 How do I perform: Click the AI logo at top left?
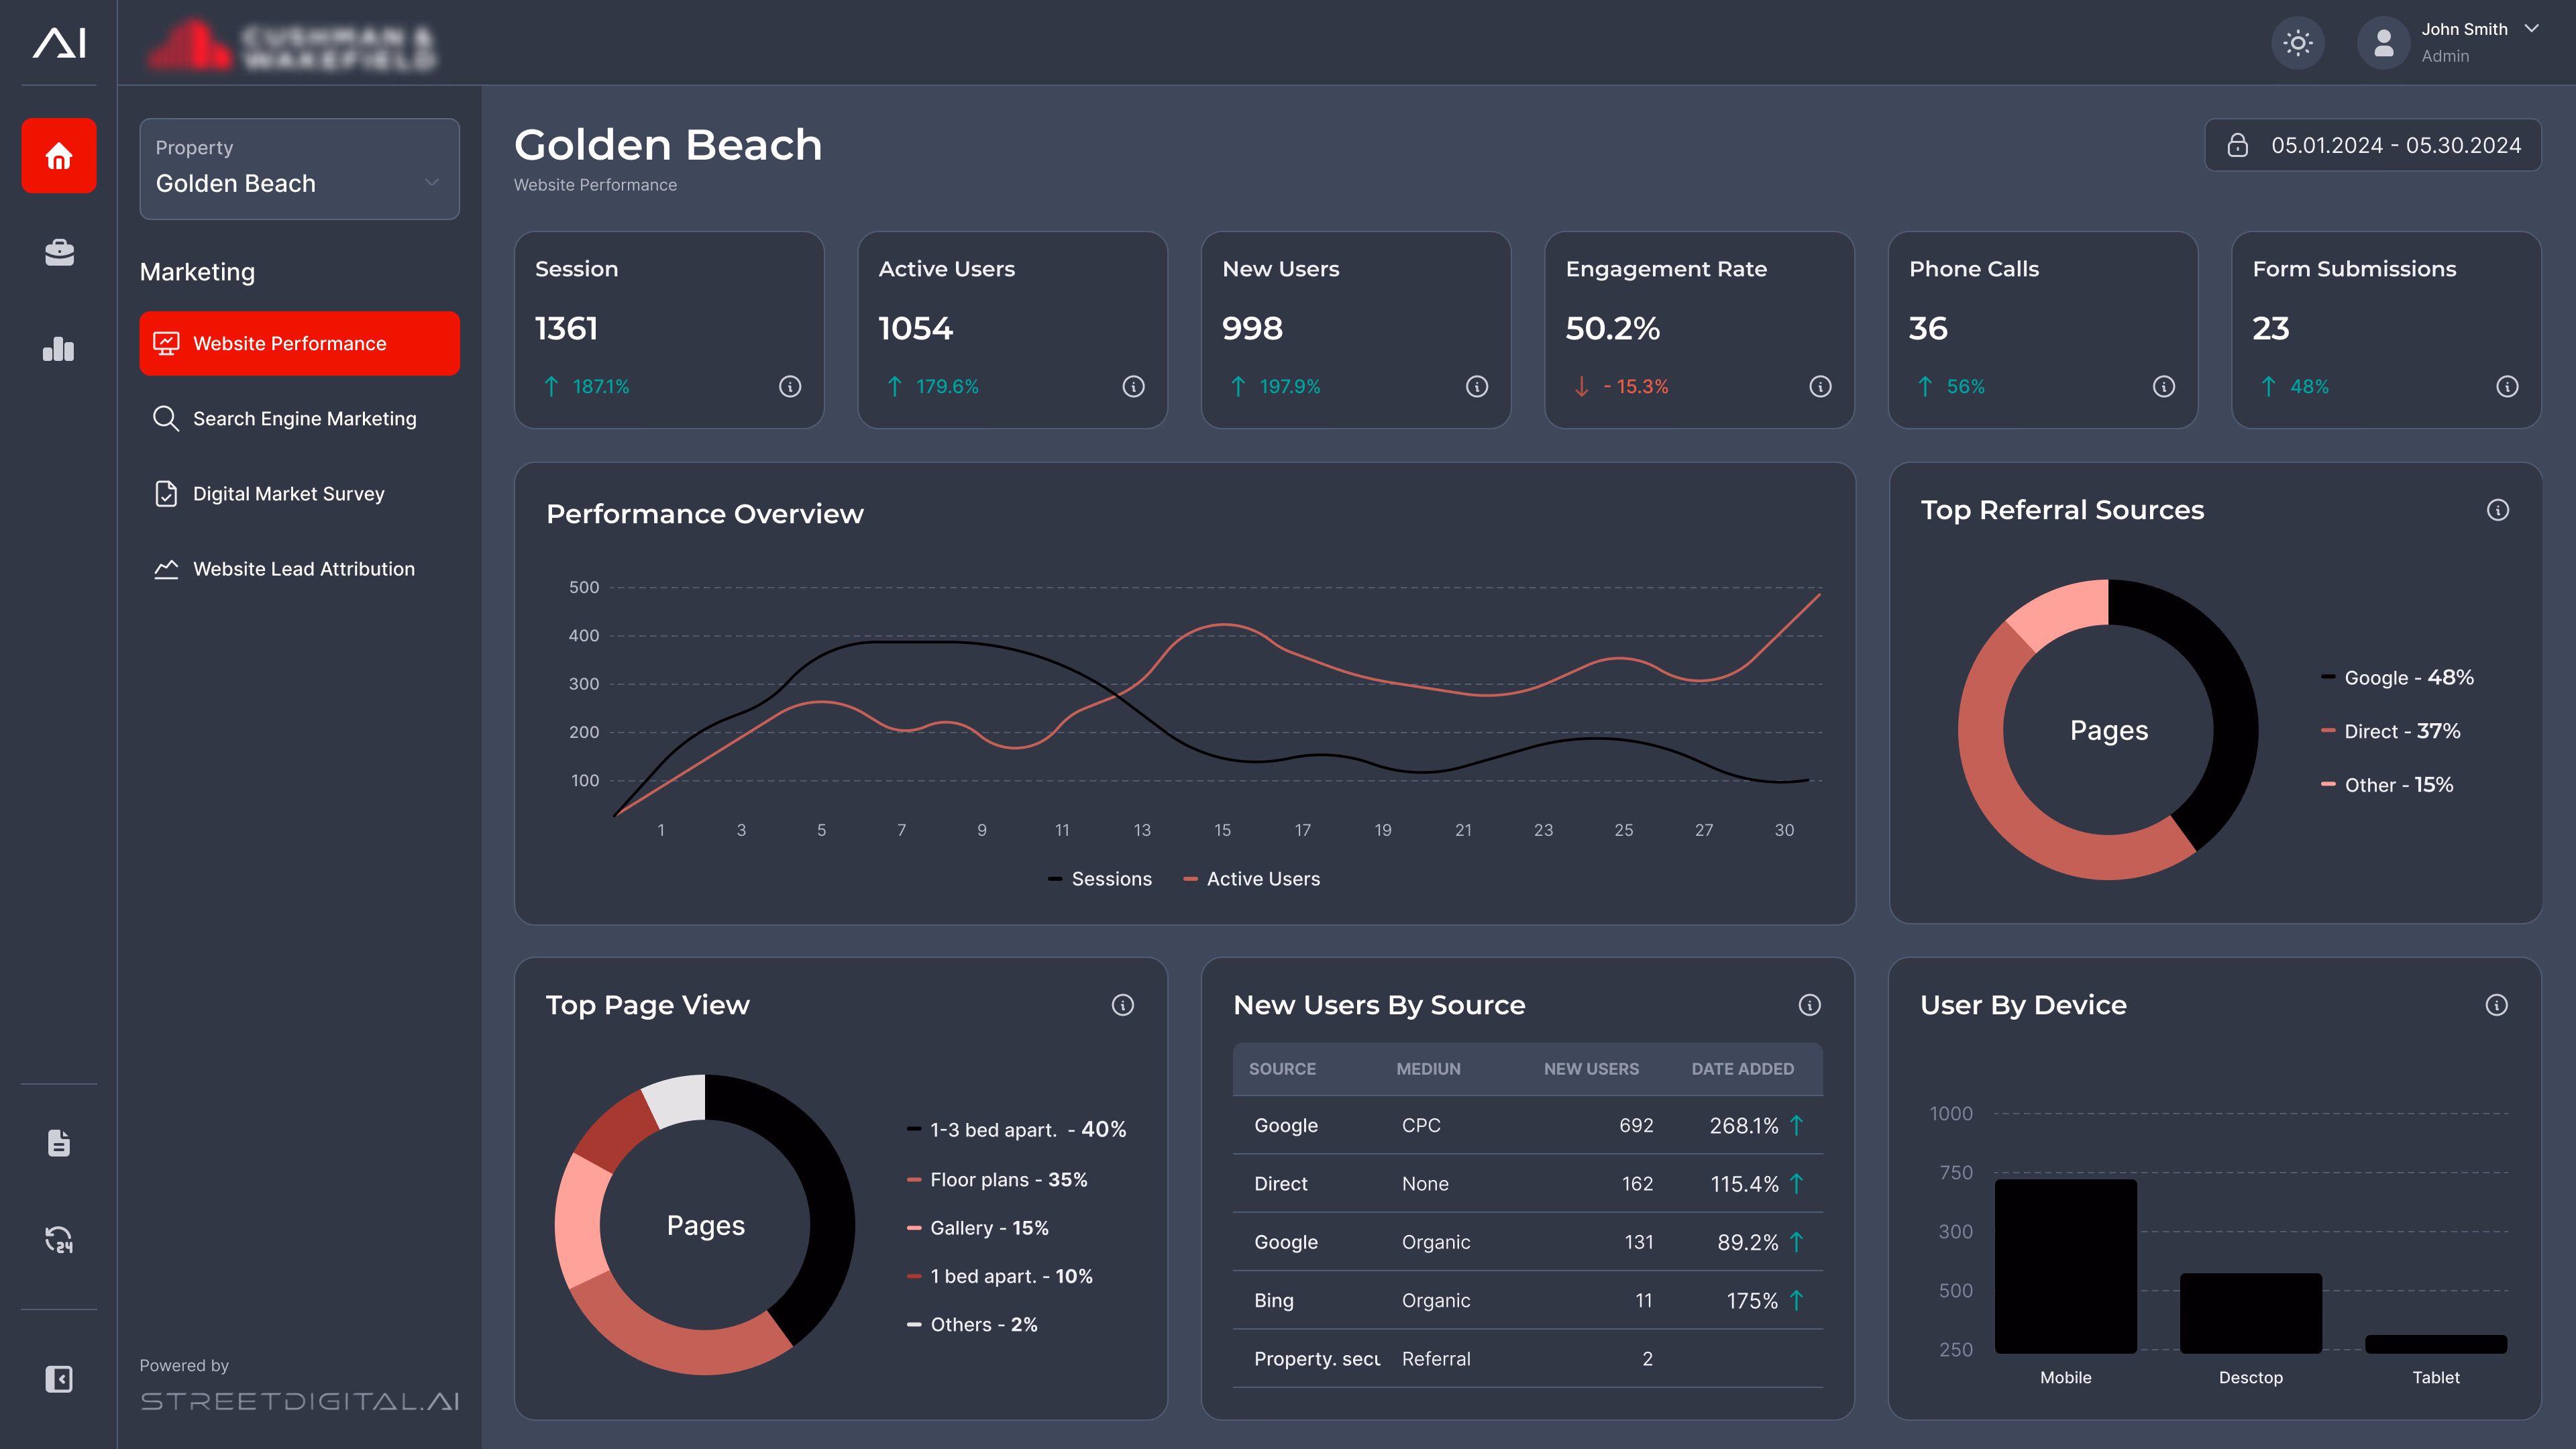coord(59,42)
